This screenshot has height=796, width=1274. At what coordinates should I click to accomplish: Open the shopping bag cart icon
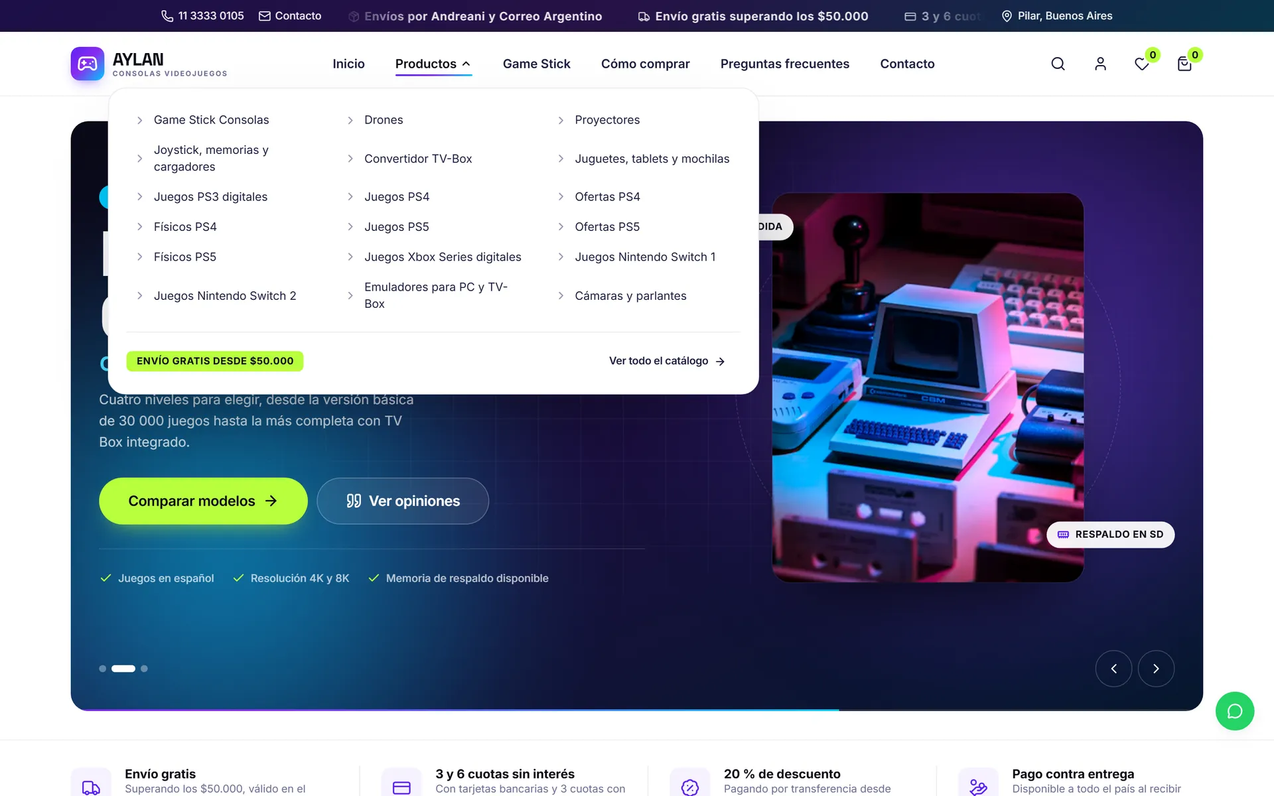[x=1184, y=64]
